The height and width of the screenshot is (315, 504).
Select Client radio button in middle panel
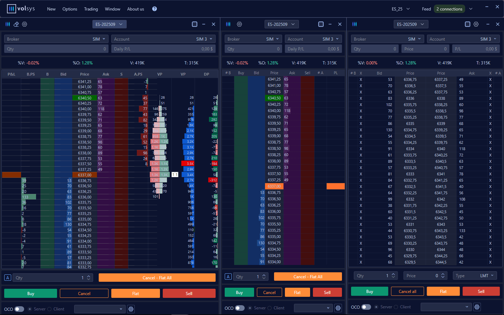[x=270, y=308]
